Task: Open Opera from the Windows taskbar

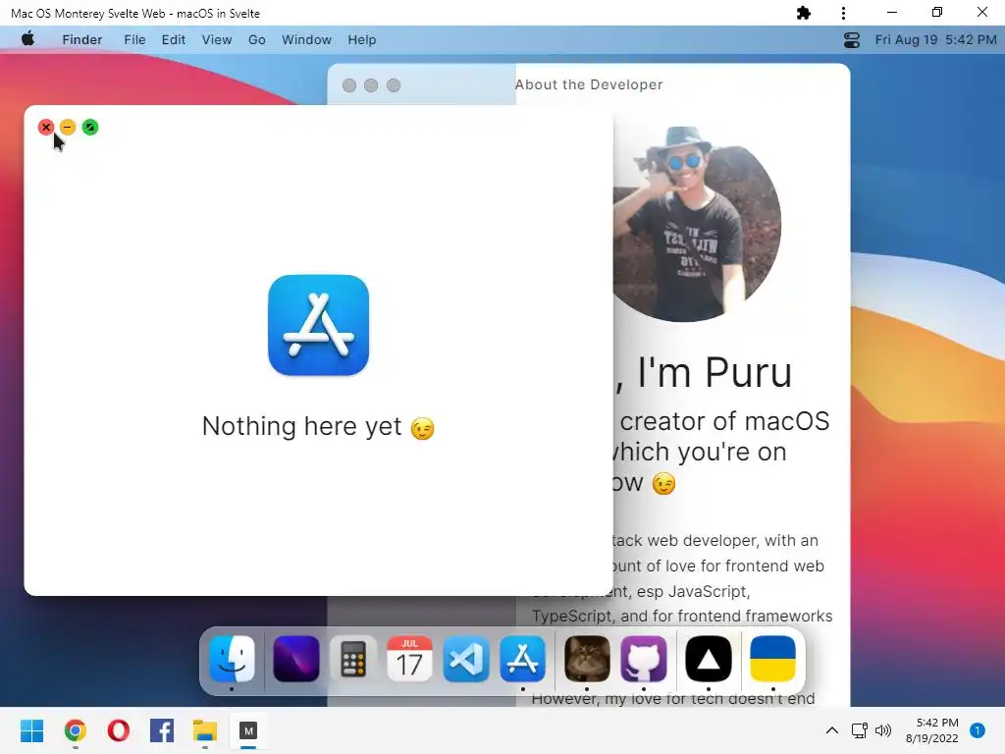Action: 119,730
